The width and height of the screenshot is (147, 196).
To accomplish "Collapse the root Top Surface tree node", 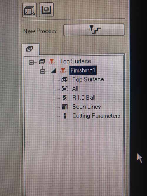I will click(x=31, y=62).
